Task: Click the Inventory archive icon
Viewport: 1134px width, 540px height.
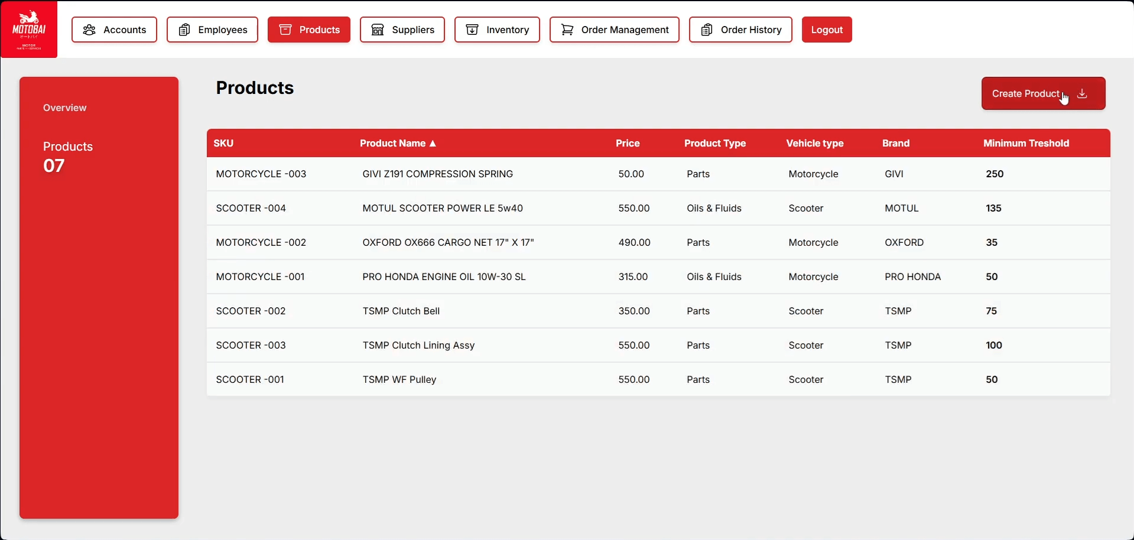Action: 472,30
